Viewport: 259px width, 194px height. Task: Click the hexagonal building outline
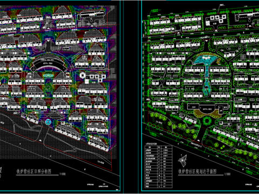pos(83,75)
